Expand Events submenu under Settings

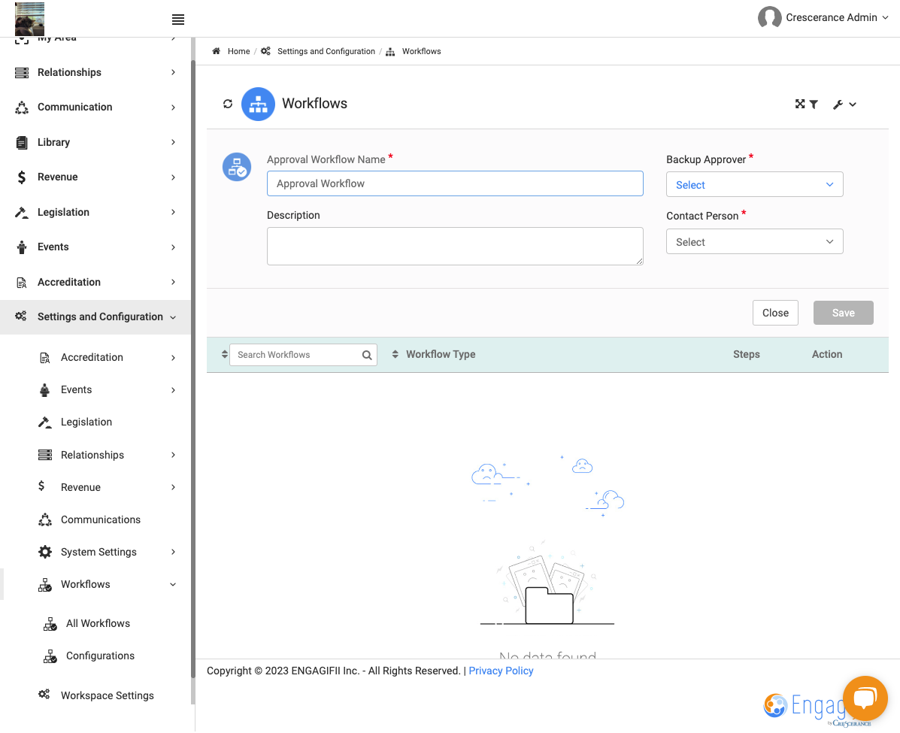click(x=173, y=390)
